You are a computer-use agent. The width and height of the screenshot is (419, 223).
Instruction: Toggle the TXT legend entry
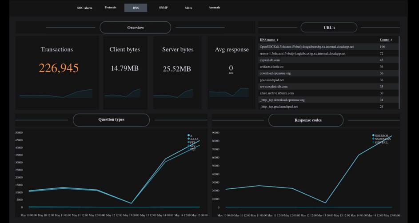point(192,150)
